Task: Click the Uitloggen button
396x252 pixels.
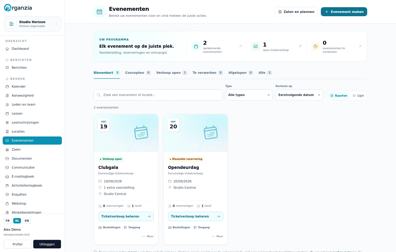Action: (47, 244)
